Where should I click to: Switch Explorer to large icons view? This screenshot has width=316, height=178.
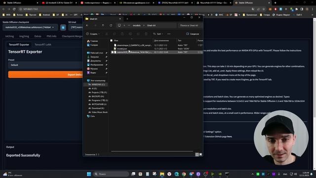[200, 154]
